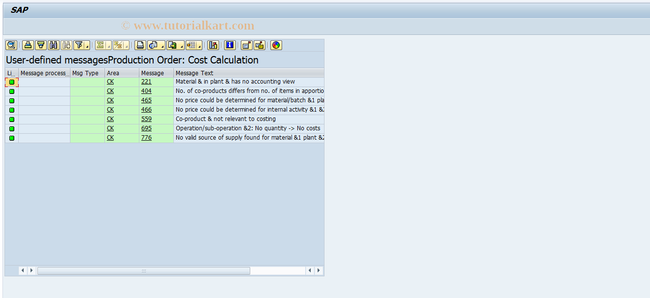Screen dimensions: 650x298
Task: Select the Msg Type column header
Action: [x=86, y=72]
